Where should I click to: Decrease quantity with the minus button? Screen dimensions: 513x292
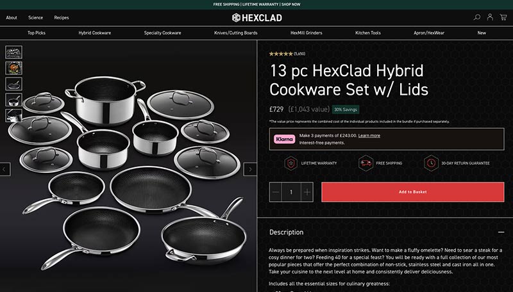[x=276, y=192]
